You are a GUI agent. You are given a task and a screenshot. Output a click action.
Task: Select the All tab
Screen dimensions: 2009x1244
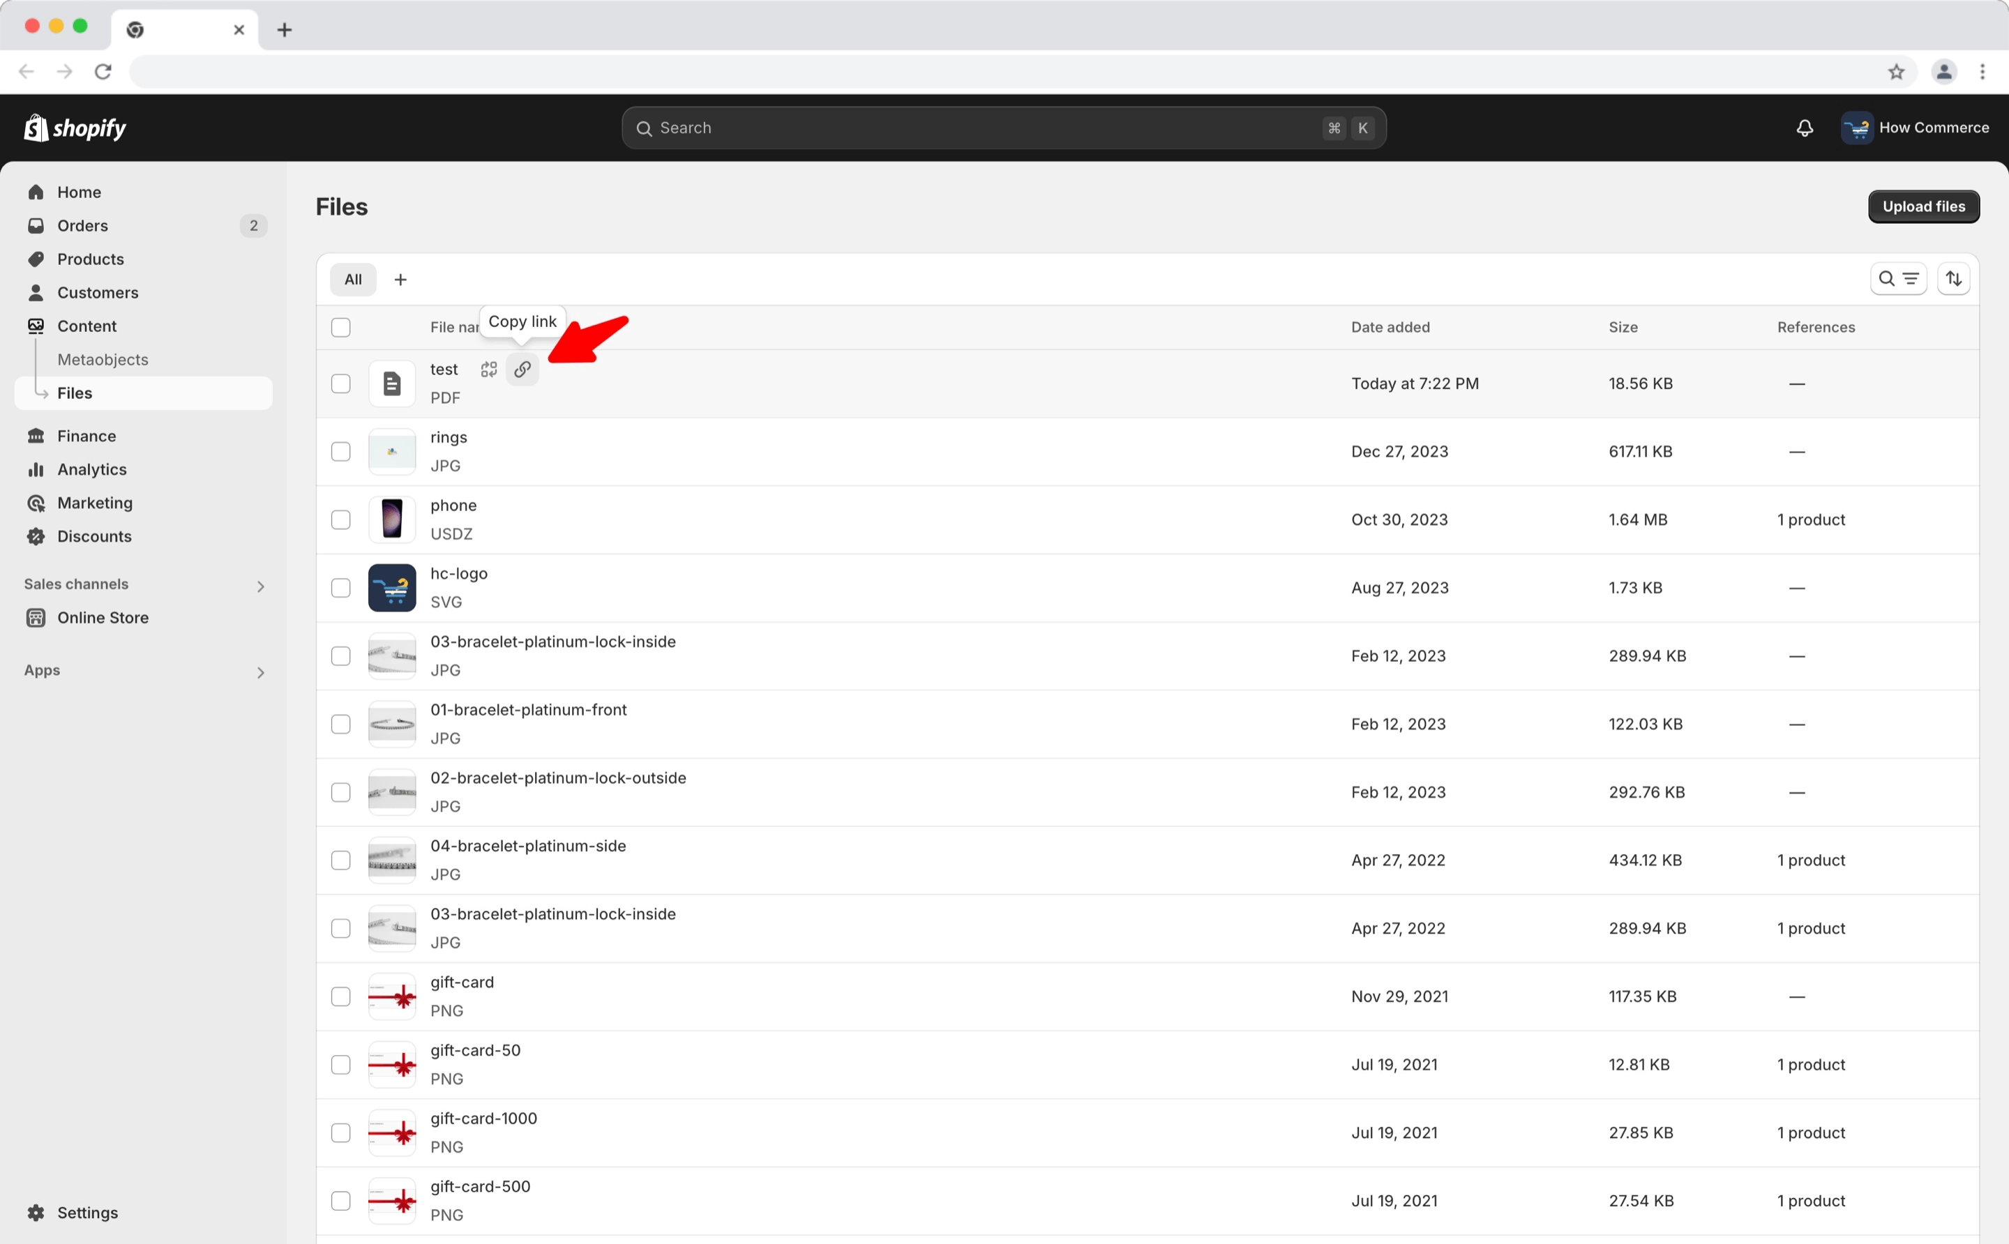pos(353,280)
